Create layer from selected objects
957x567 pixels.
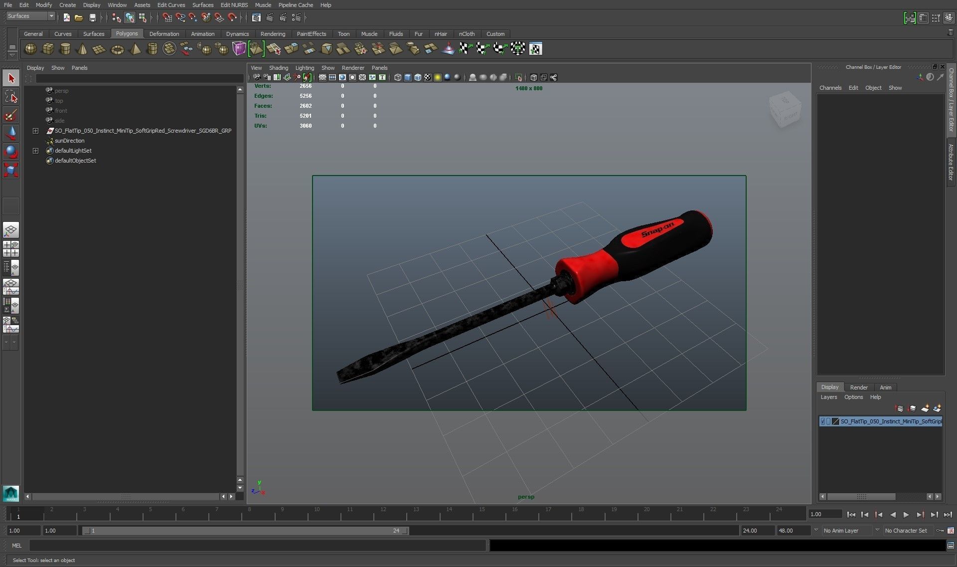937,408
